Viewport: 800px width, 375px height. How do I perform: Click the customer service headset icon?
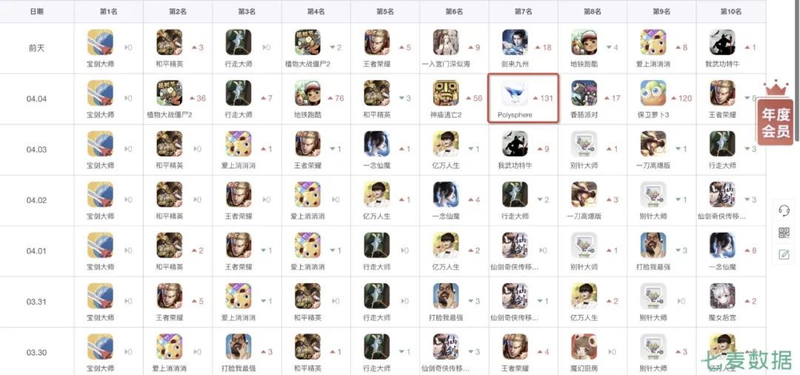click(x=784, y=210)
